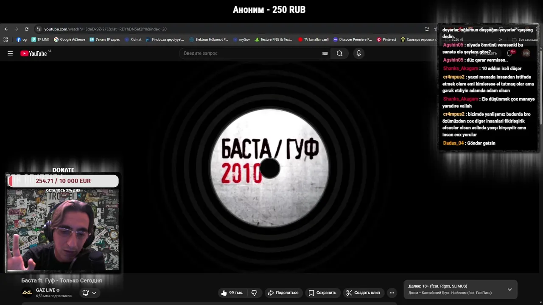Start voice search with the microphone icon
This screenshot has height=305, width=543.
(359, 53)
